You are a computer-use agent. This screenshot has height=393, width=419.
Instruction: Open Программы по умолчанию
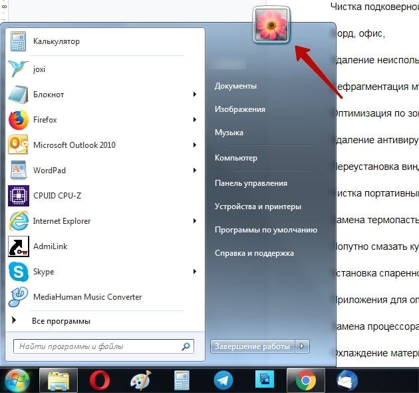[266, 230]
